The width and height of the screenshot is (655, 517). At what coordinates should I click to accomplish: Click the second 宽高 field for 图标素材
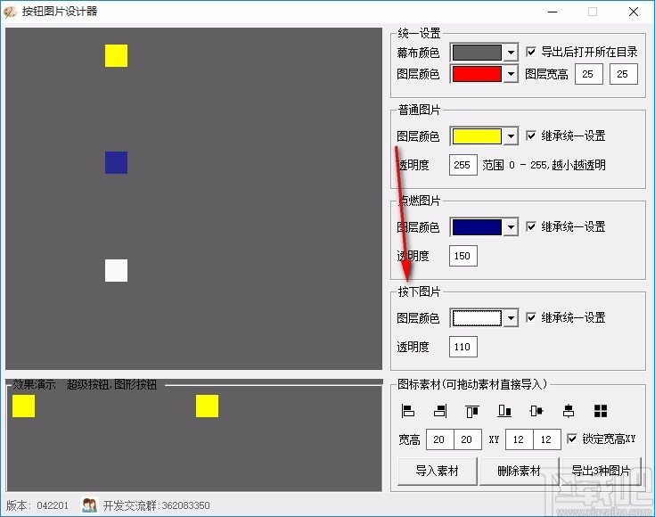pyautogui.click(x=468, y=439)
